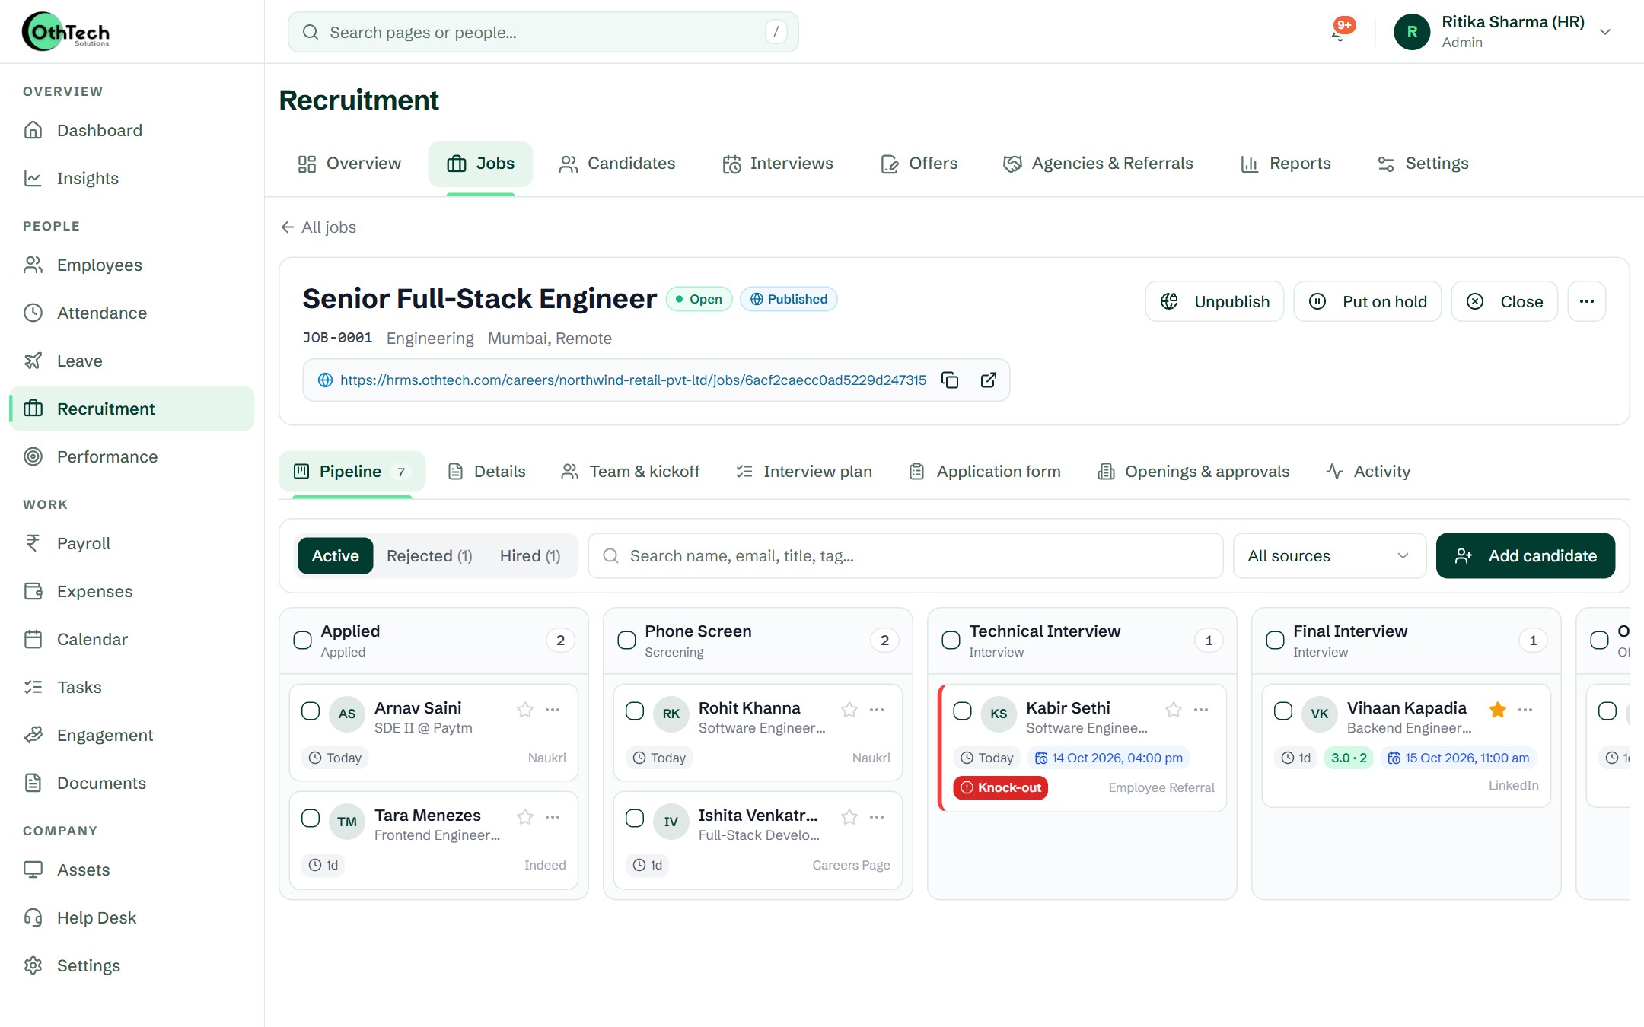Show Hired (1) candidates
1644x1027 pixels.
[530, 556]
